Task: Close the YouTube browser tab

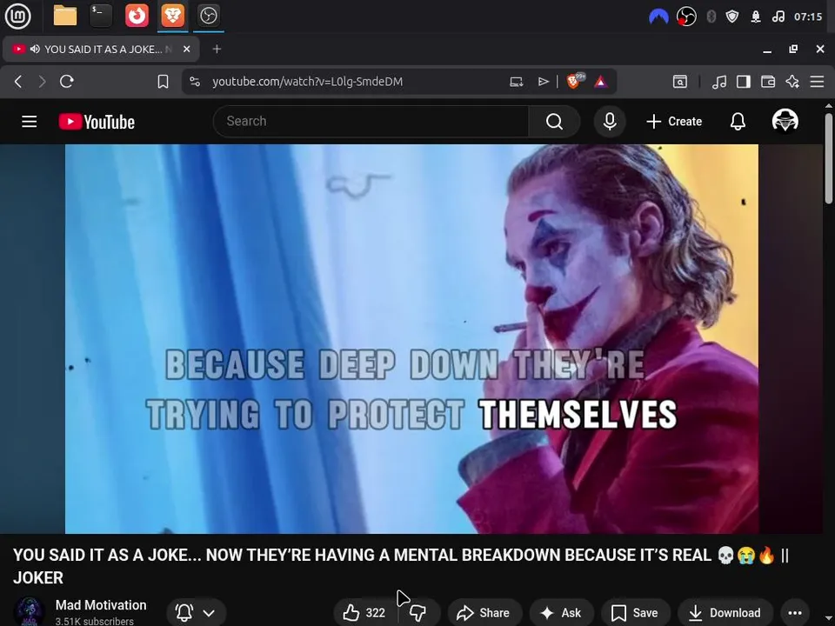Action: coord(186,49)
